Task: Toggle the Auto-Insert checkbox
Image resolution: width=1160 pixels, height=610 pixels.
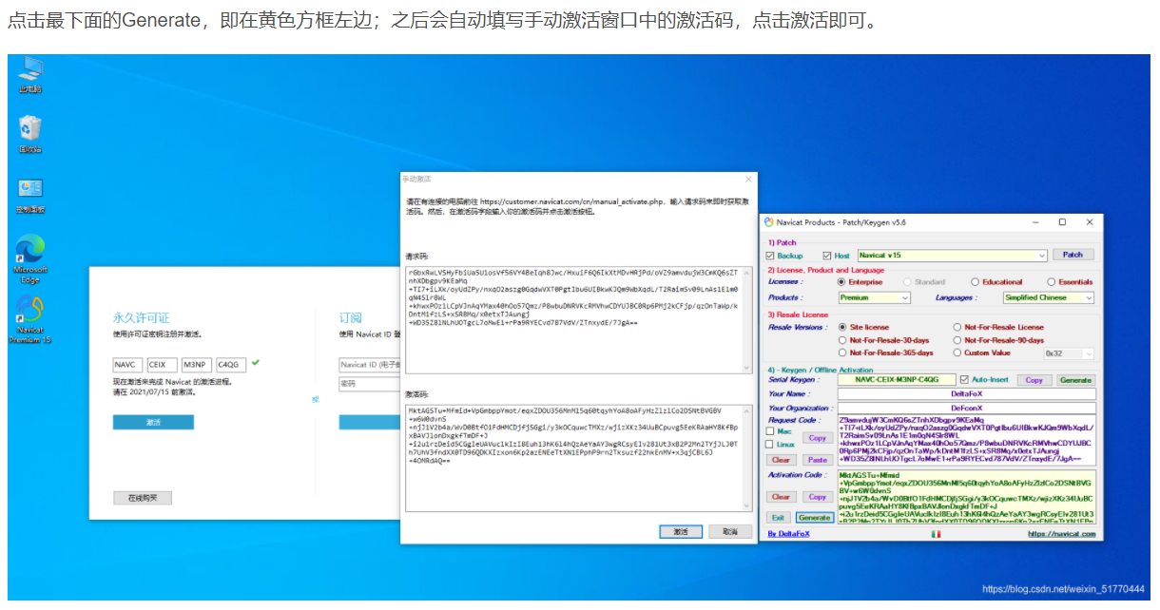Action: pos(964,379)
